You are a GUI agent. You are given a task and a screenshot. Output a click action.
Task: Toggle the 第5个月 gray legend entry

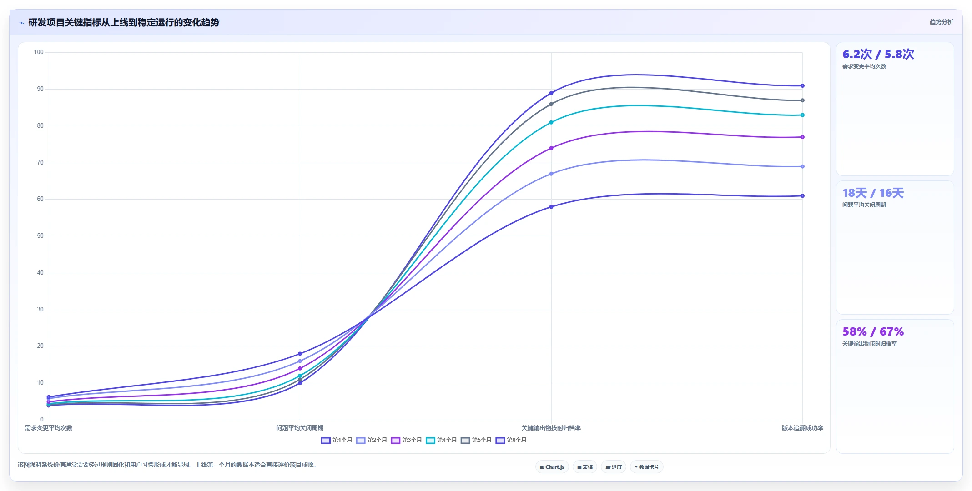click(476, 440)
